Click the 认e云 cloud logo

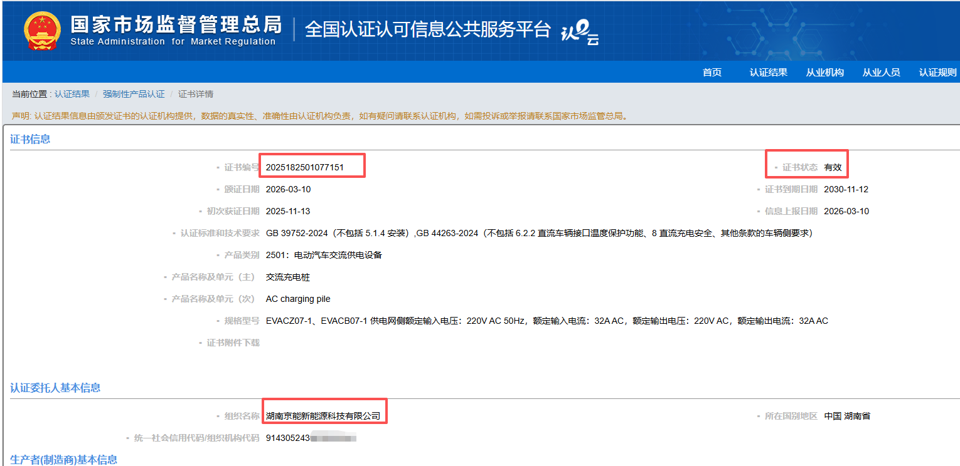[x=580, y=32]
